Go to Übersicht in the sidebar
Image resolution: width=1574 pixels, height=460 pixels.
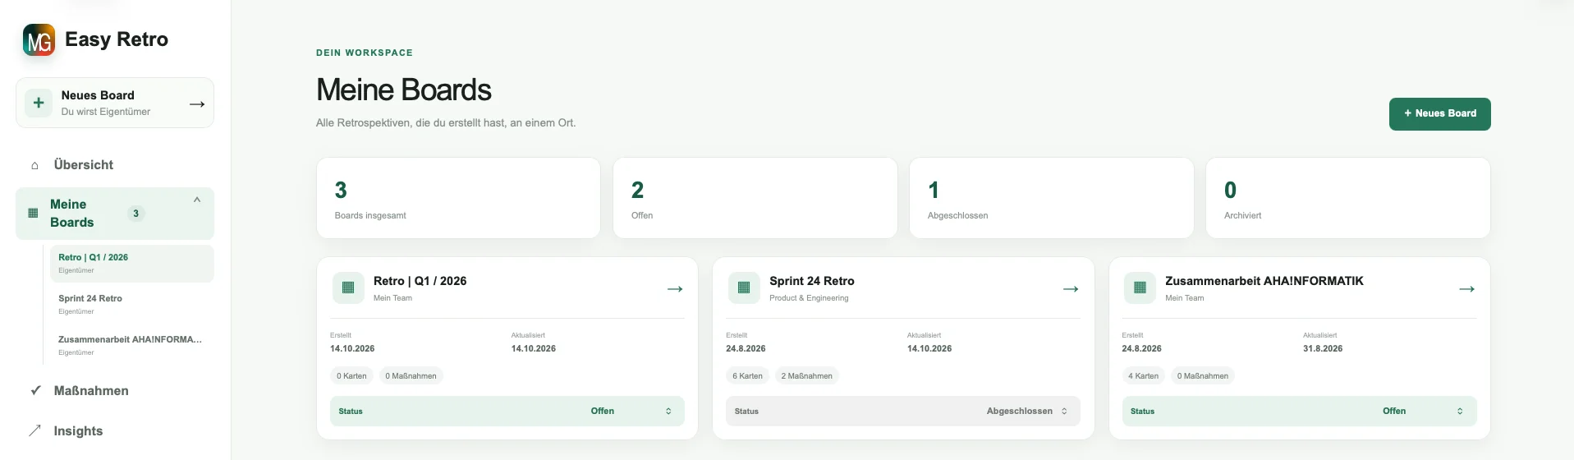click(115, 165)
